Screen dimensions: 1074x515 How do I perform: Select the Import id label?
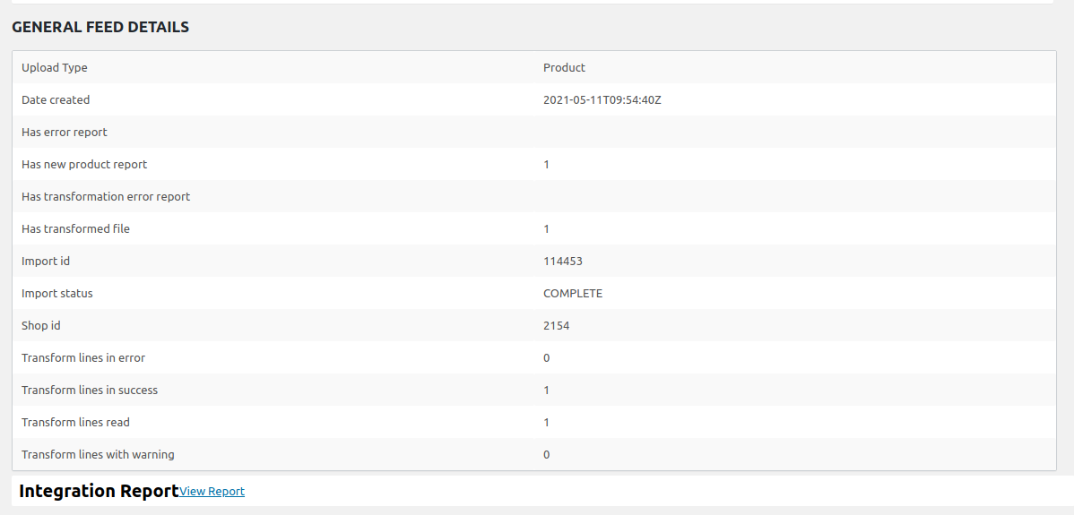[x=46, y=262]
